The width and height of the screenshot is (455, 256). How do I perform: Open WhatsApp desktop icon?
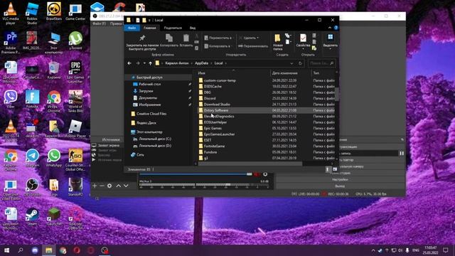[54, 158]
